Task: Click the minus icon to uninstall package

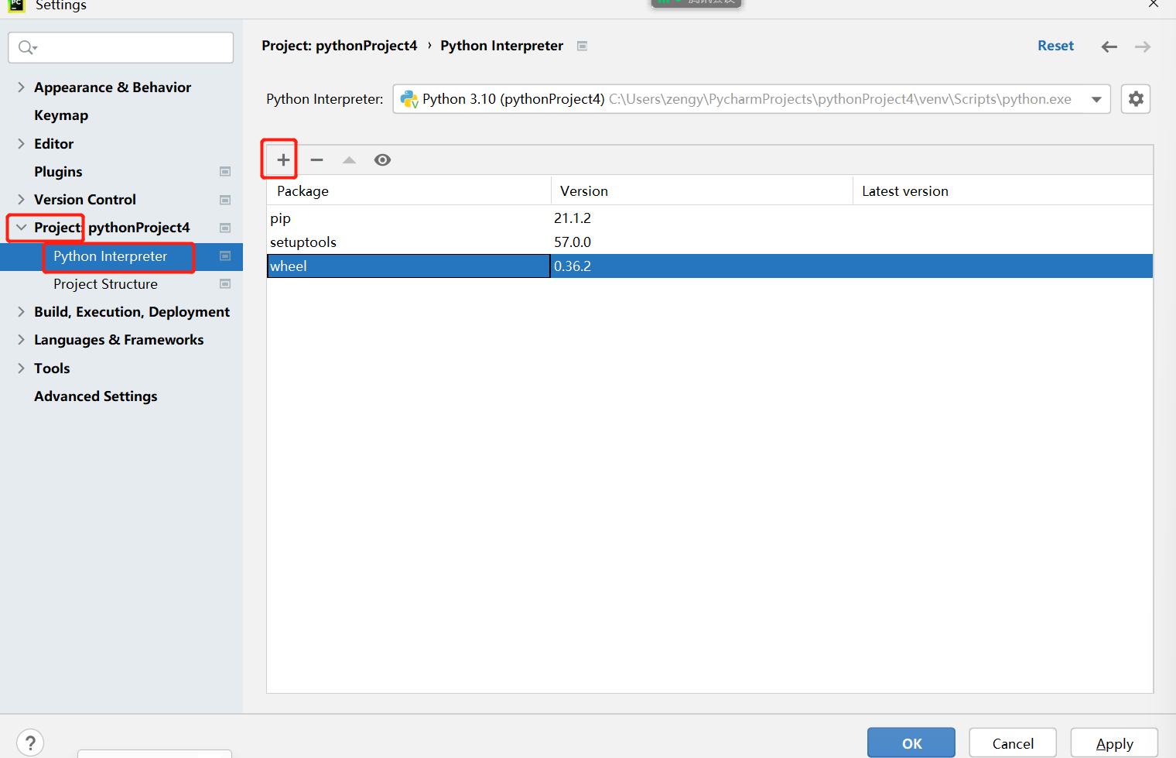Action: (316, 159)
